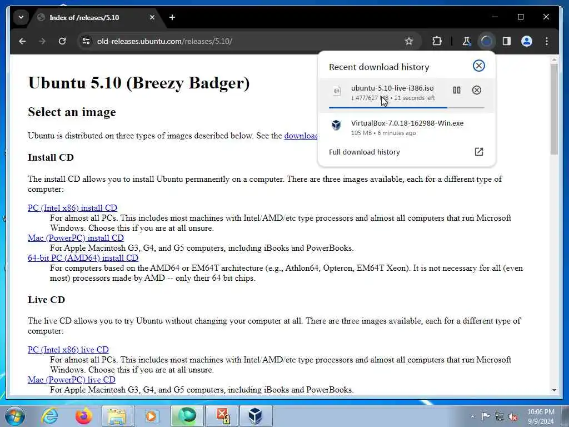Viewport: 569px width, 427px height.
Task: Click the muted volume tray icon
Action: [513, 417]
